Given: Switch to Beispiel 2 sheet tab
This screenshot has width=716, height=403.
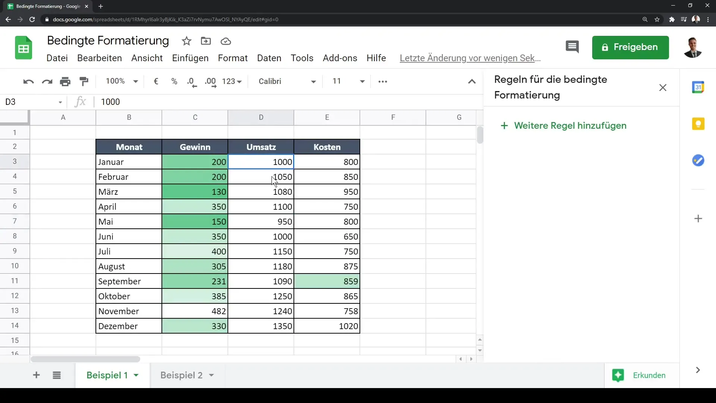Looking at the screenshot, I should tap(182, 375).
